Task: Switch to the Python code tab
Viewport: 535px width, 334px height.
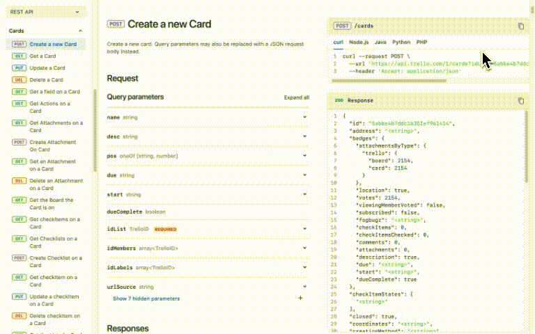Action: tap(401, 42)
